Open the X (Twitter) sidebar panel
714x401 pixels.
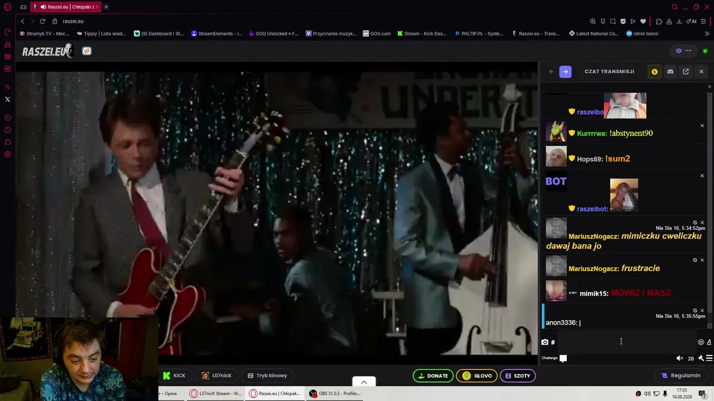click(7, 99)
